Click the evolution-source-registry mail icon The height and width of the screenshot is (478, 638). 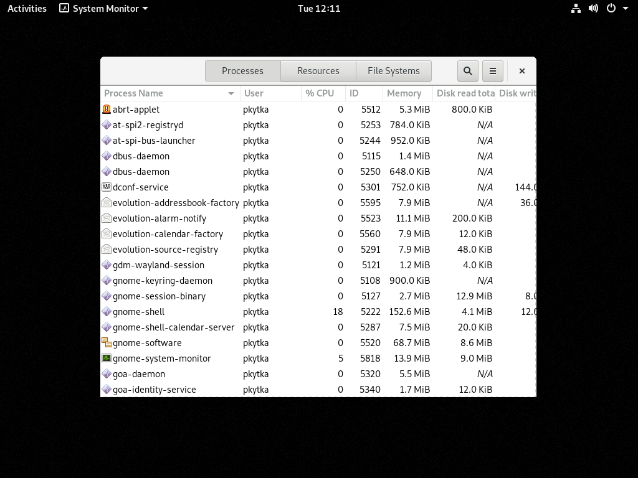coord(106,249)
